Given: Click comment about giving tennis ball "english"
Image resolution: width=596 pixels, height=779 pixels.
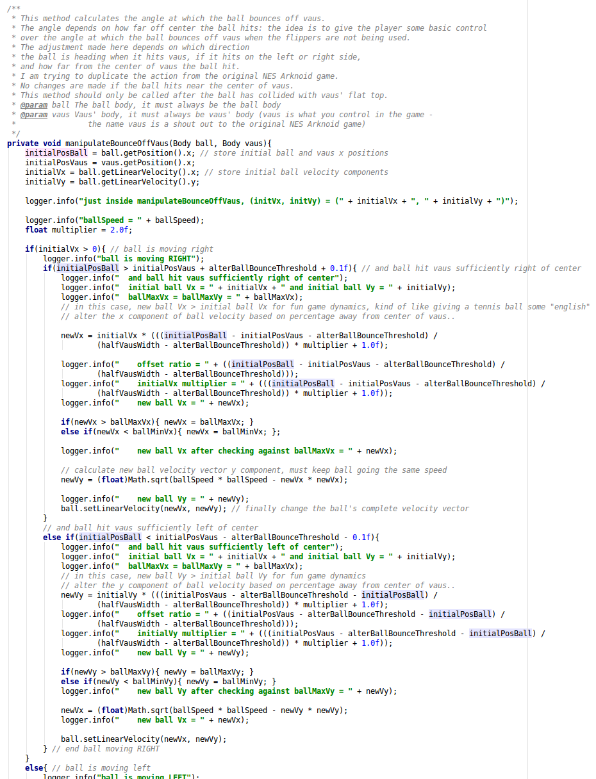Looking at the screenshot, I should pyautogui.click(x=325, y=307).
